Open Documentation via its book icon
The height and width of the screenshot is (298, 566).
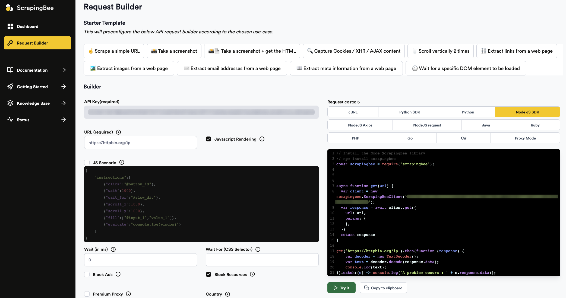(x=10, y=70)
